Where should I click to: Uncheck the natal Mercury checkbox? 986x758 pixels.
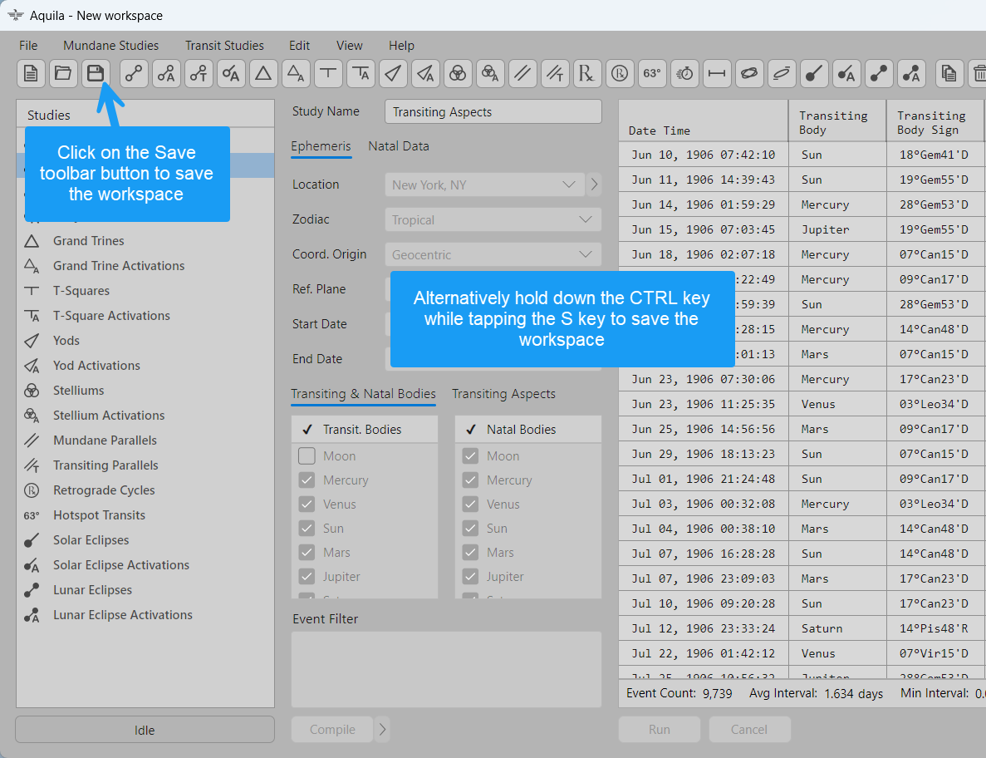click(x=470, y=480)
